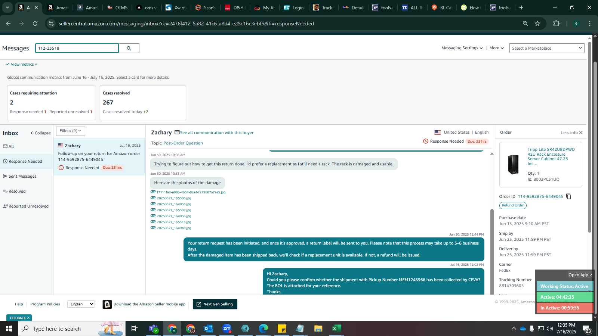The height and width of the screenshot is (336, 598).
Task: Open the Chrome three-dot menu
Action: 590,24
